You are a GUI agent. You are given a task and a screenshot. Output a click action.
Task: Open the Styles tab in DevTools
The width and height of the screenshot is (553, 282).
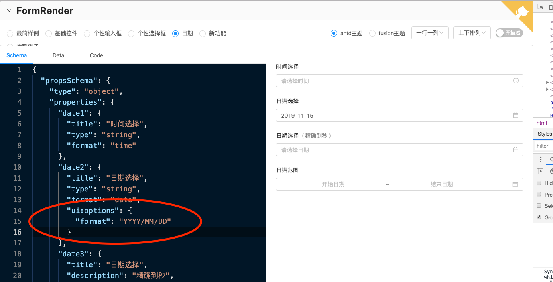545,134
